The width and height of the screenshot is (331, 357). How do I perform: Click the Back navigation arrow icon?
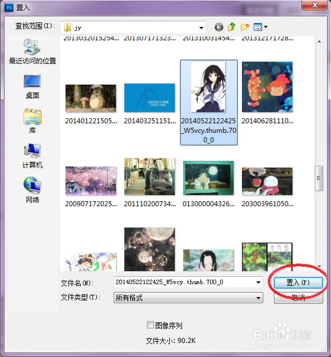pyautogui.click(x=219, y=27)
